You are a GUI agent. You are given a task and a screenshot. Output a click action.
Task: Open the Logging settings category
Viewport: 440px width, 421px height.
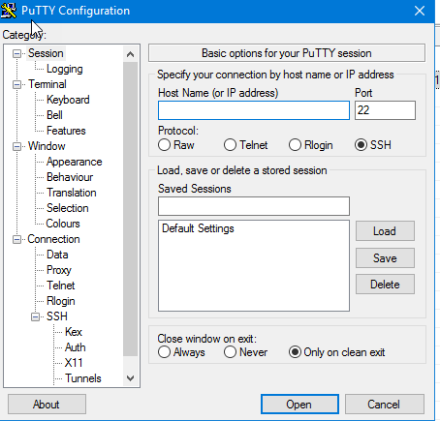[65, 69]
